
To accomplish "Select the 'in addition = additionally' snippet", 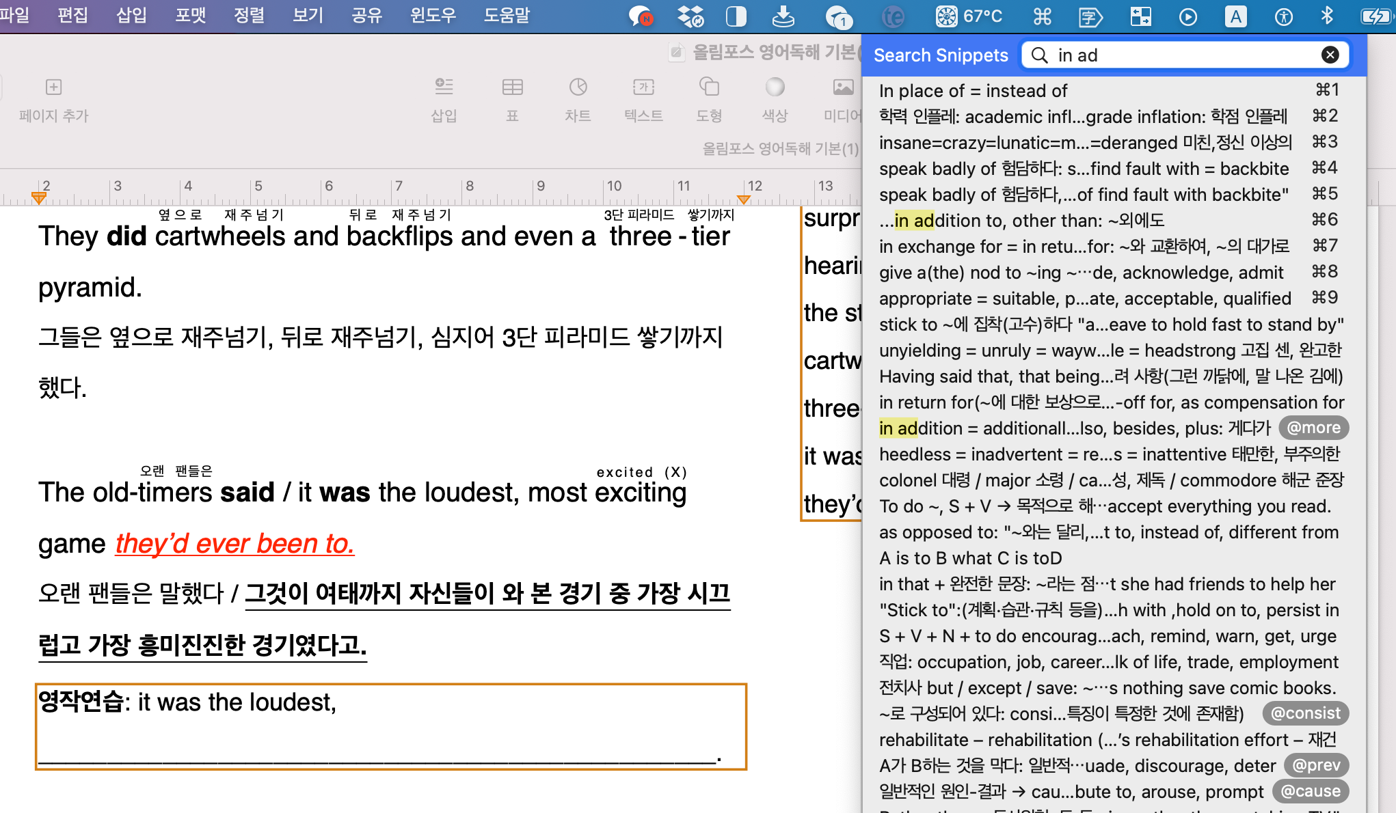I will pyautogui.click(x=1073, y=428).
